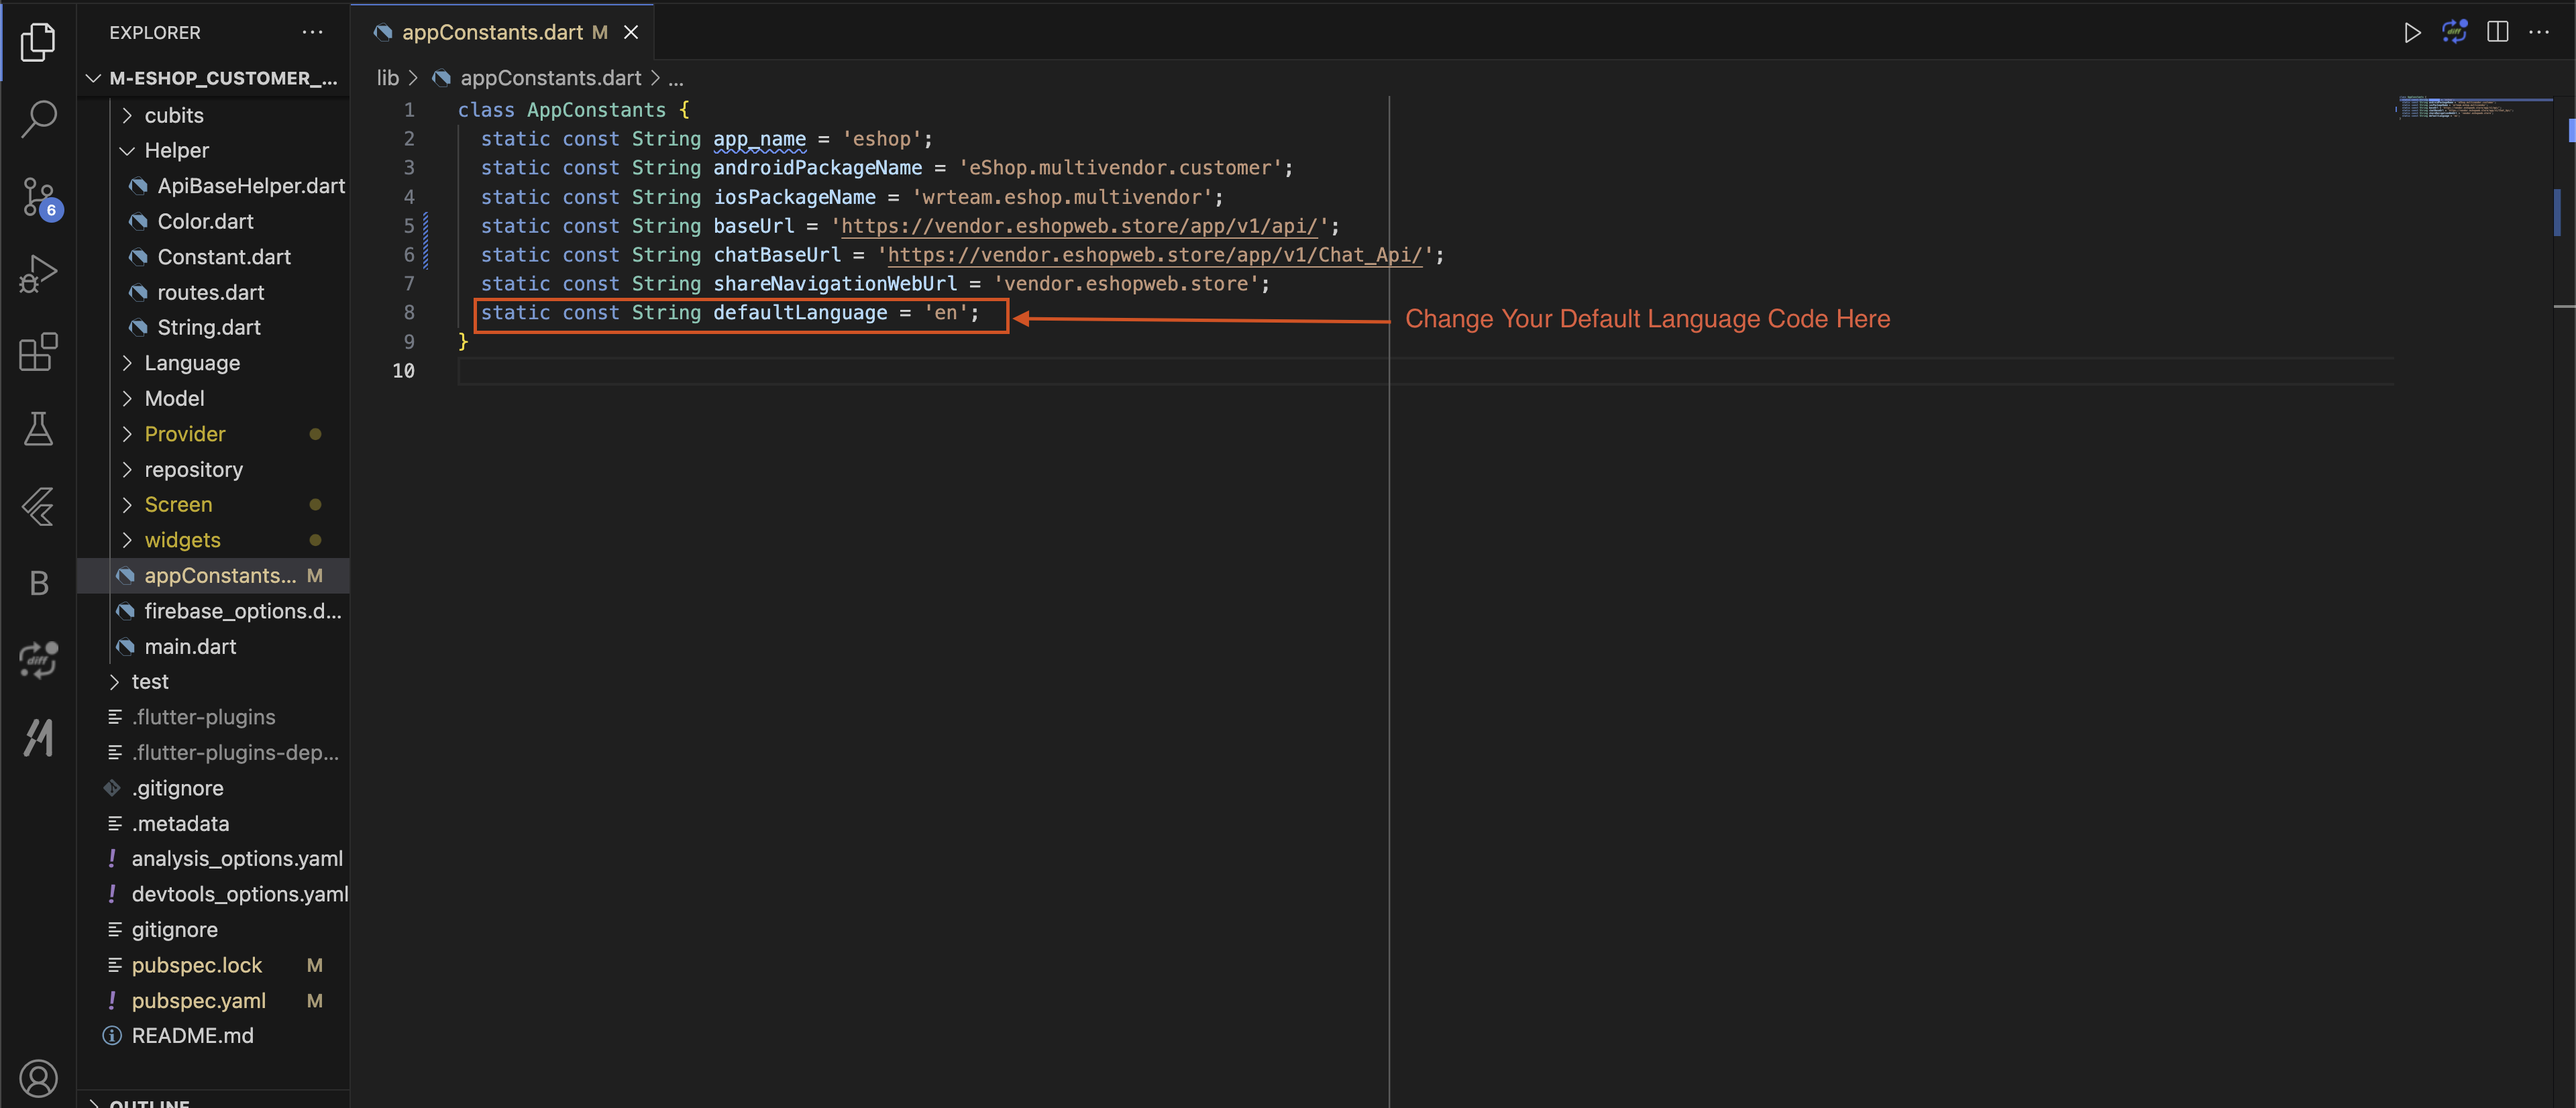Select the appConstants.dart editor tab
2576x1108 pixels.
click(x=492, y=32)
